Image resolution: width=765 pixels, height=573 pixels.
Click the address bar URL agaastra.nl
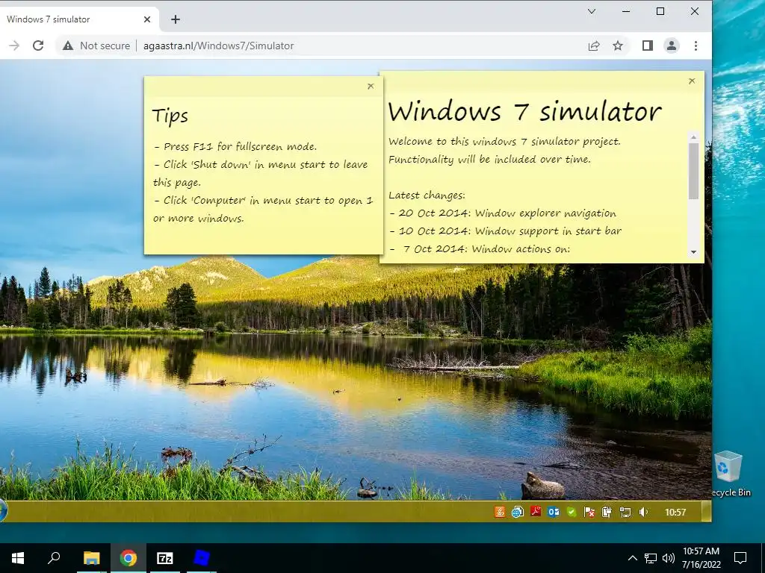click(219, 46)
